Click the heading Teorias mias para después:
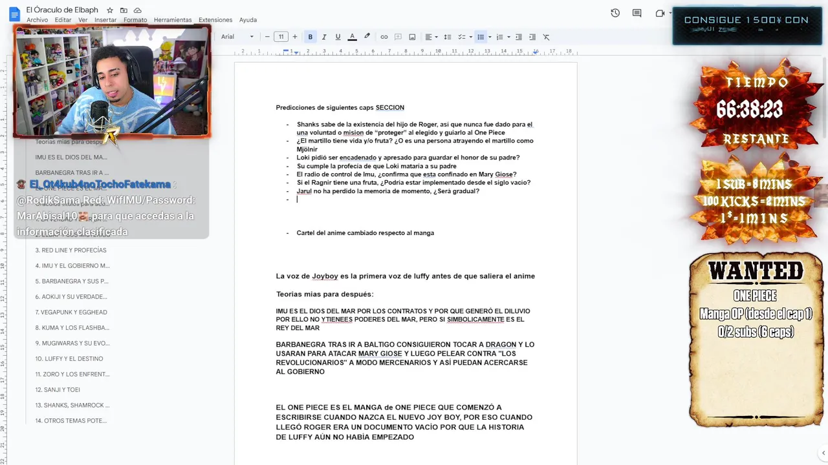The height and width of the screenshot is (465, 828). [x=325, y=294]
